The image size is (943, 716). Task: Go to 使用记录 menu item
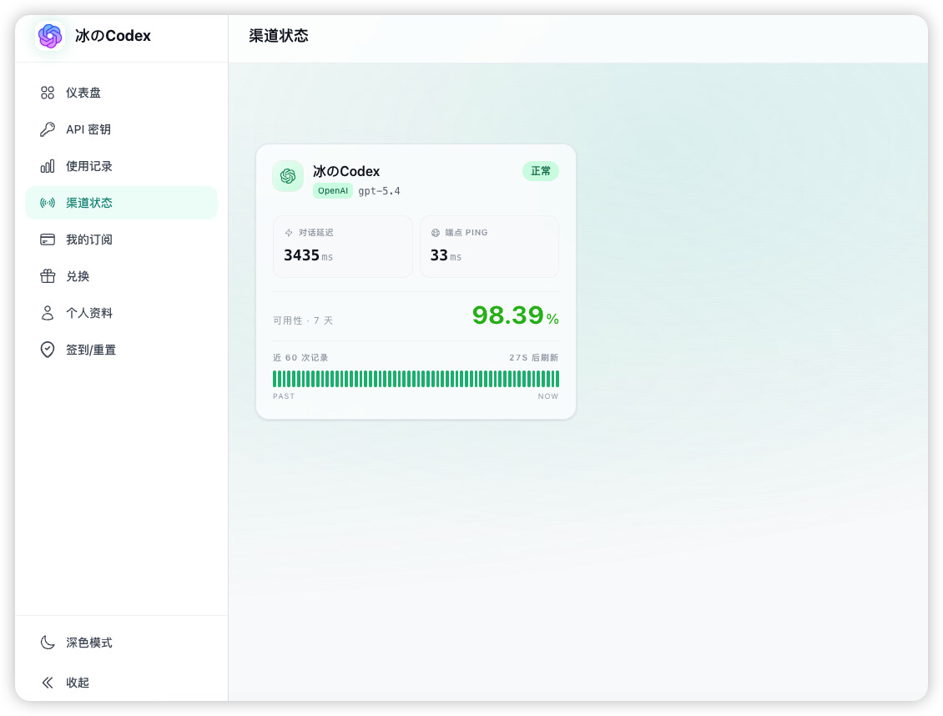pyautogui.click(x=121, y=166)
